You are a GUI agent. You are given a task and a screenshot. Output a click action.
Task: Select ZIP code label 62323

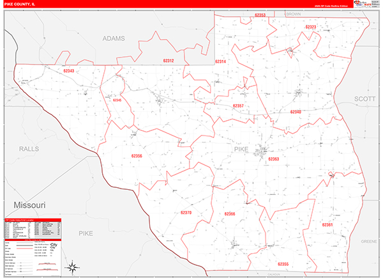click(x=311, y=27)
